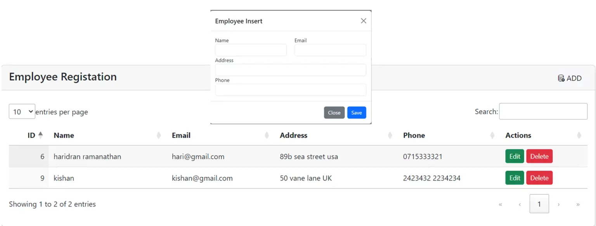Viewport: 596px width, 226px height.
Task: Save the new employee record
Action: [356, 113]
